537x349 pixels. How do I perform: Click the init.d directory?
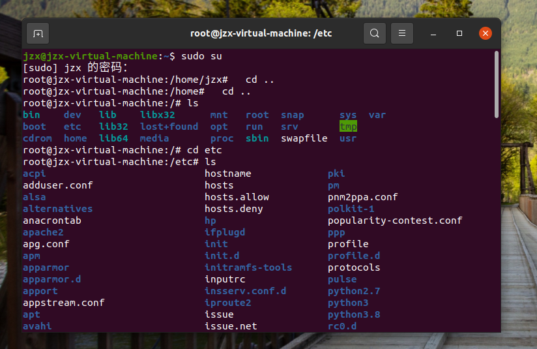(222, 256)
